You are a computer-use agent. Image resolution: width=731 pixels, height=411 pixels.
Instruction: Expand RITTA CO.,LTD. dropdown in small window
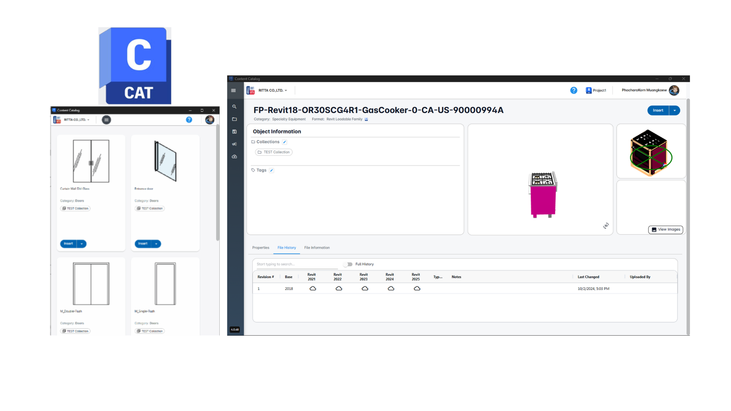[x=88, y=120]
